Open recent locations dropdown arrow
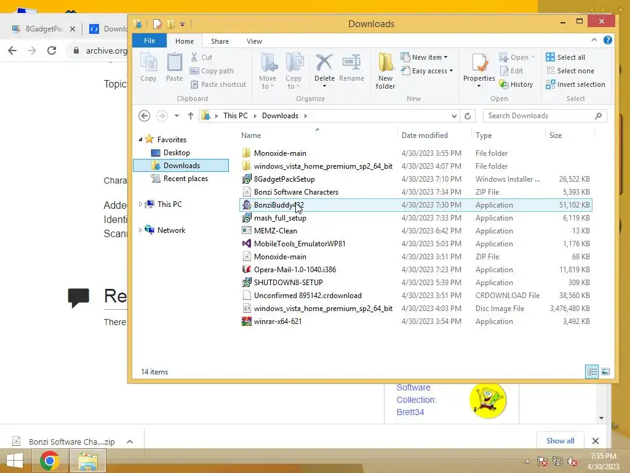The width and height of the screenshot is (630, 473). coord(177,116)
